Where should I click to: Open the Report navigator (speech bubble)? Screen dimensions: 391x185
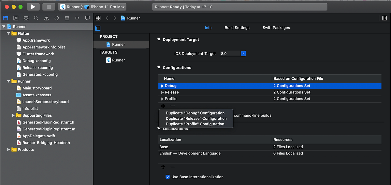pyautogui.click(x=87, y=18)
